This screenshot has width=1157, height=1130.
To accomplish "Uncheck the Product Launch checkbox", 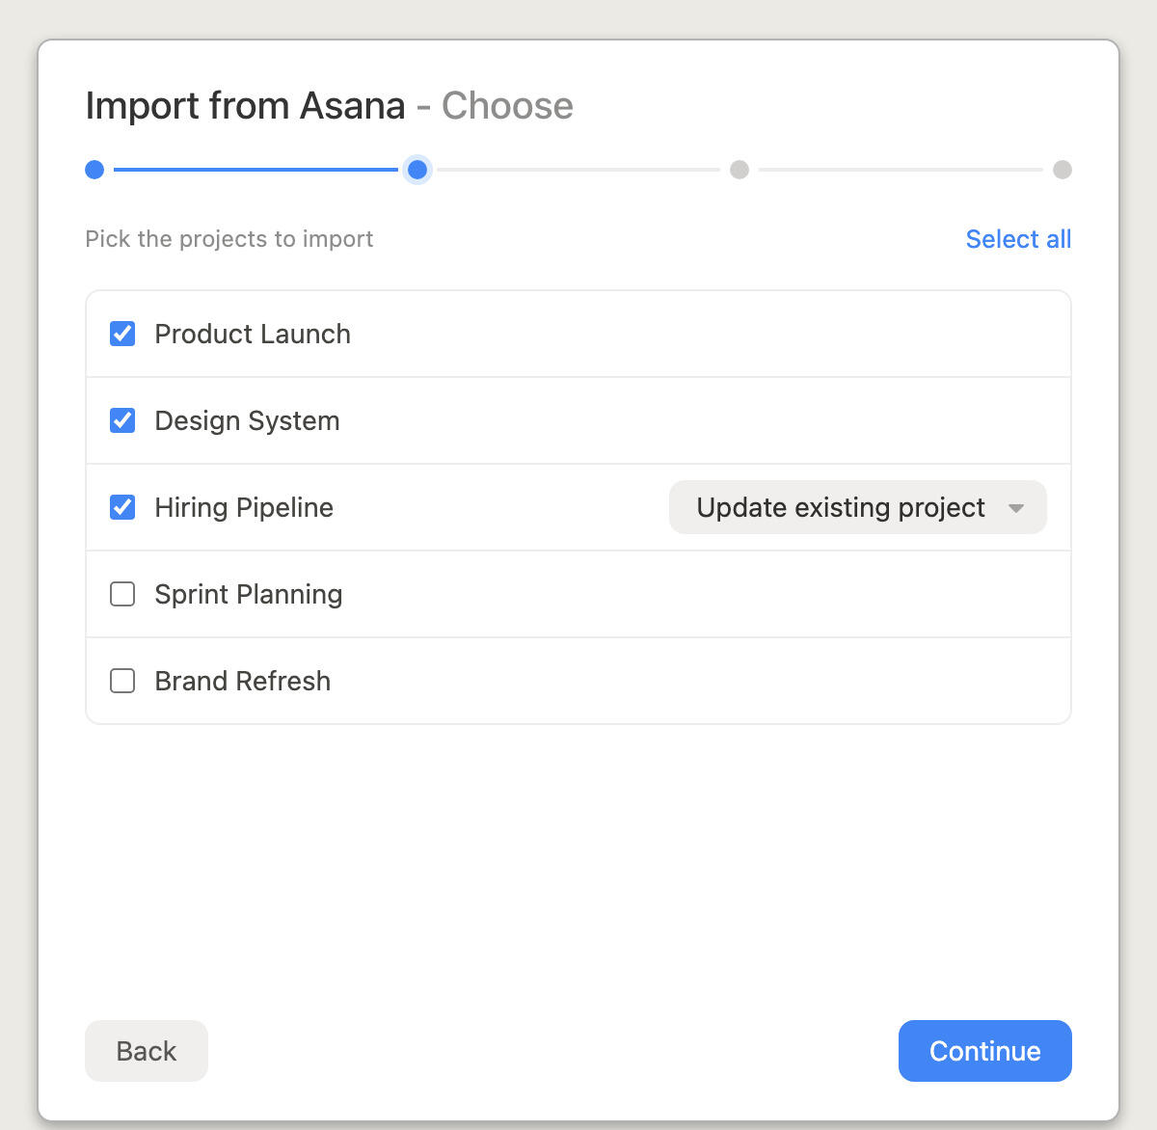I will [122, 334].
